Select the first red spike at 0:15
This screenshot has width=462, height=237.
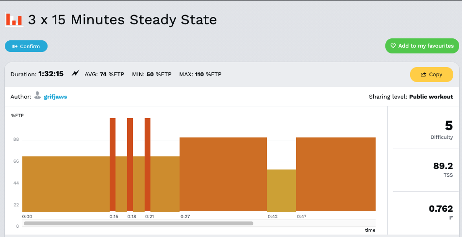[113, 165]
